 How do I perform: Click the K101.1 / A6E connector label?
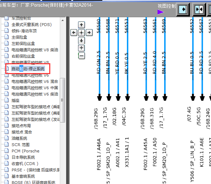coord(202,152)
